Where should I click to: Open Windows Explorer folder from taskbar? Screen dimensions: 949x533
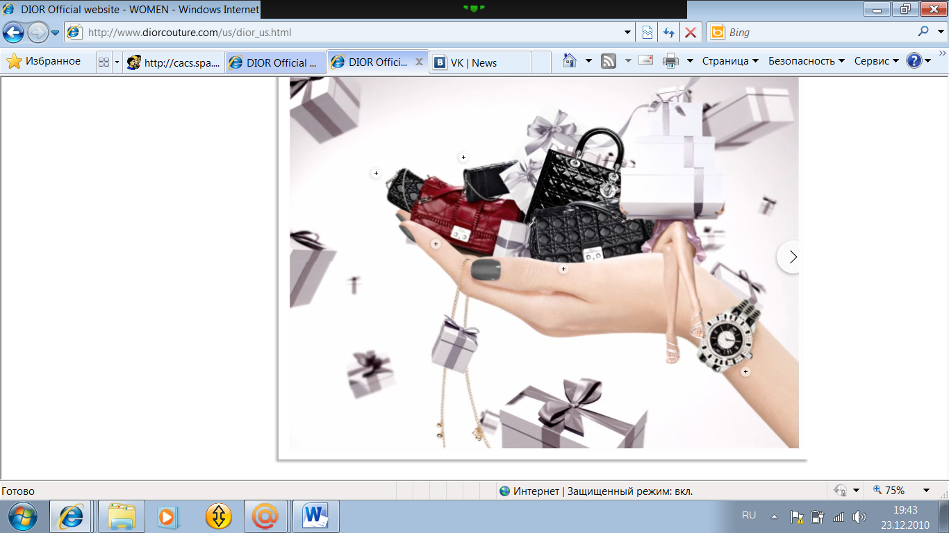122,517
